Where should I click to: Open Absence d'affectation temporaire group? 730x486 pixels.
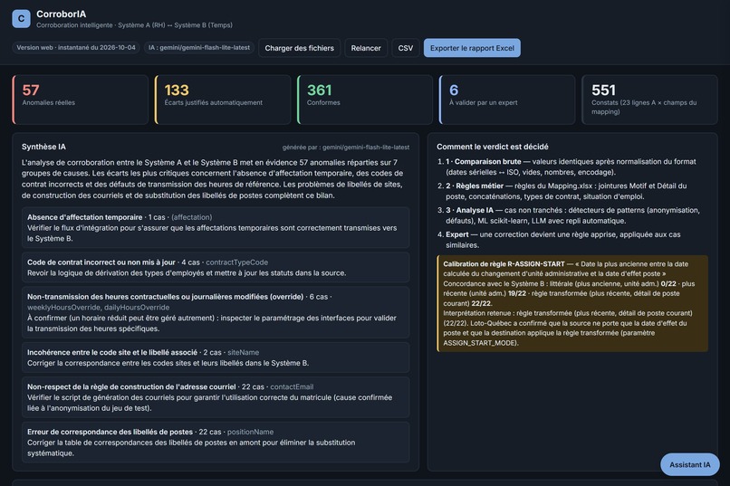click(x=216, y=227)
